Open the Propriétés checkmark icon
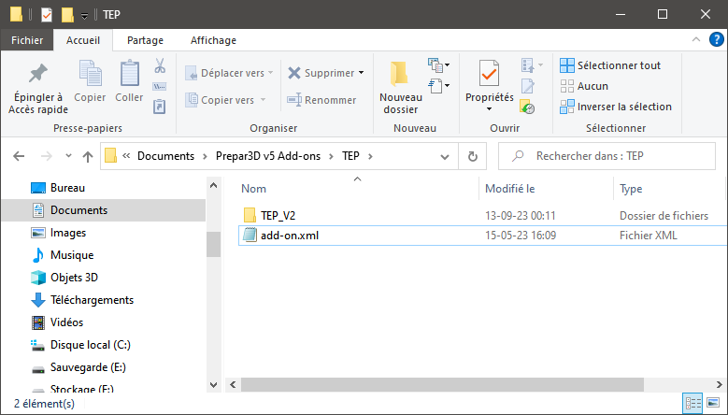 pyautogui.click(x=490, y=73)
